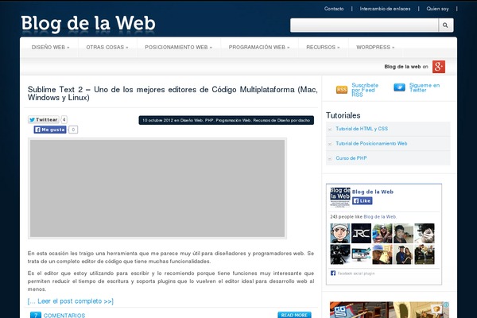This screenshot has width=477, height=318.
Task: Click the comment count bubble showing 7
Action: 36,316
